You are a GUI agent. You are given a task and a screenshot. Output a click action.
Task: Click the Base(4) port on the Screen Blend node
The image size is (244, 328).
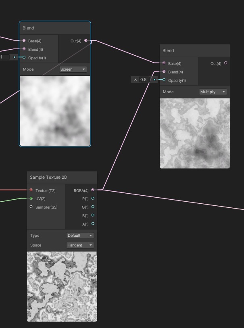(x=24, y=41)
